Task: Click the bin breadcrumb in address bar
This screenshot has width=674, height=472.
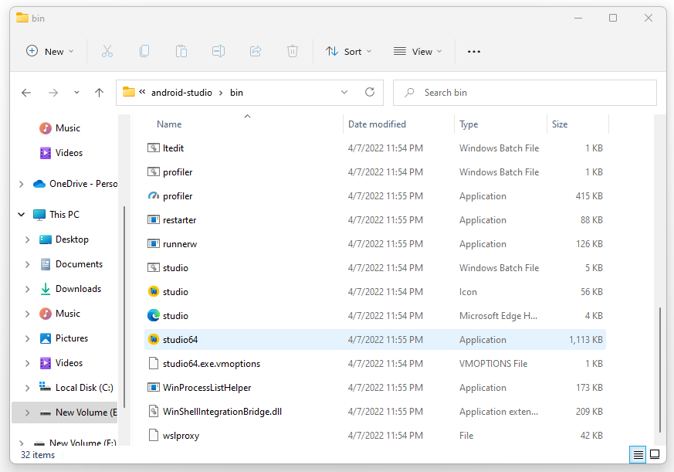Action: click(236, 93)
